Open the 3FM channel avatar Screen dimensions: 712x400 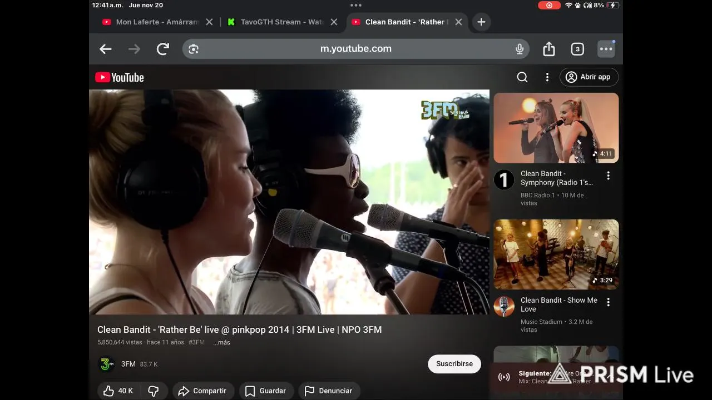click(x=106, y=364)
